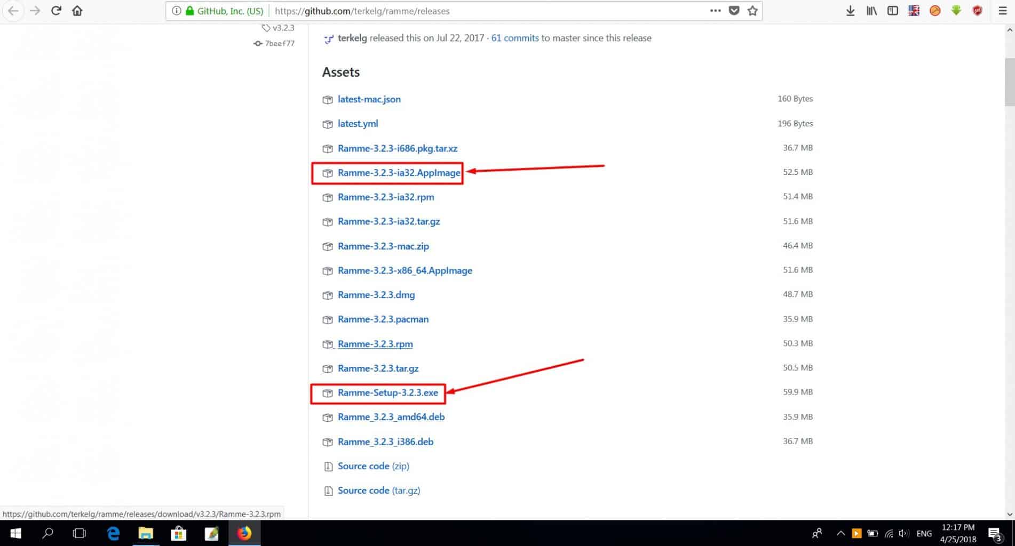Click the Ramme-3.2.3.dmg asset link
The height and width of the screenshot is (546, 1015).
pyautogui.click(x=376, y=295)
